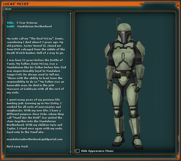Click the 'I was born 51 years' line
Viewport: 181px width, 161px height.
35,60
